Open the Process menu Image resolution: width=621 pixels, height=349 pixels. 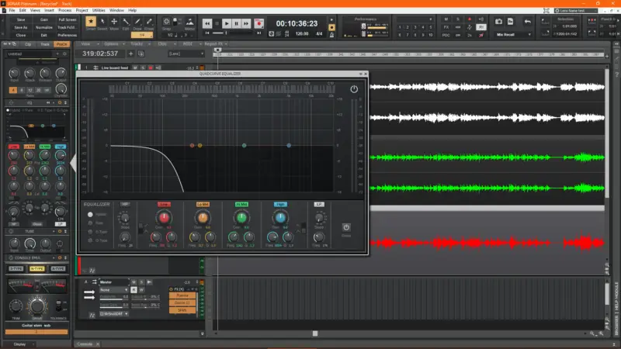(64, 10)
